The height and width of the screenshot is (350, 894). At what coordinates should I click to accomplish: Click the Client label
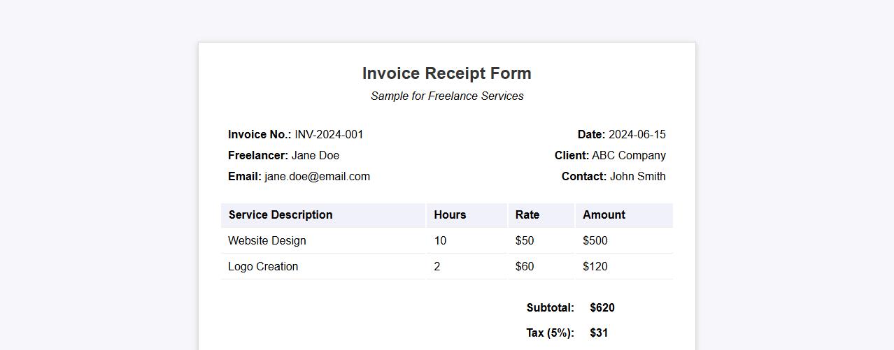pyautogui.click(x=572, y=156)
